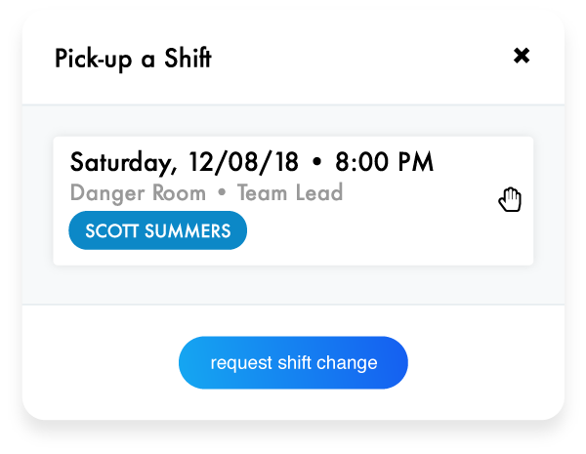Click the bullet separator between date and time

point(318,161)
